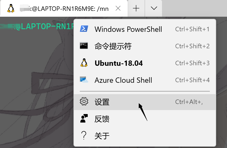227x148 pixels.
Task: Choose 反馈 menu entry
Action: point(145,119)
